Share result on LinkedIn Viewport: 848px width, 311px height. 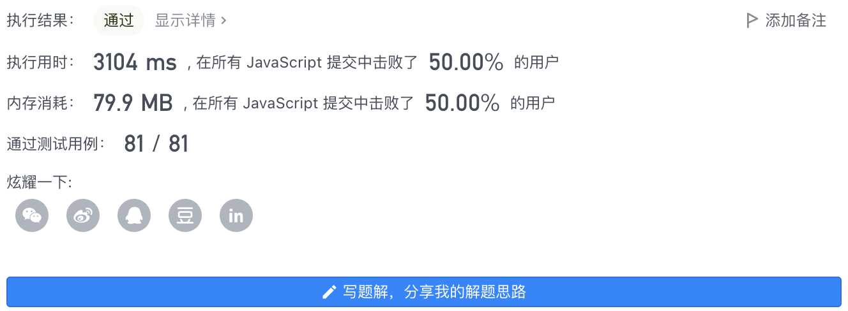click(236, 215)
